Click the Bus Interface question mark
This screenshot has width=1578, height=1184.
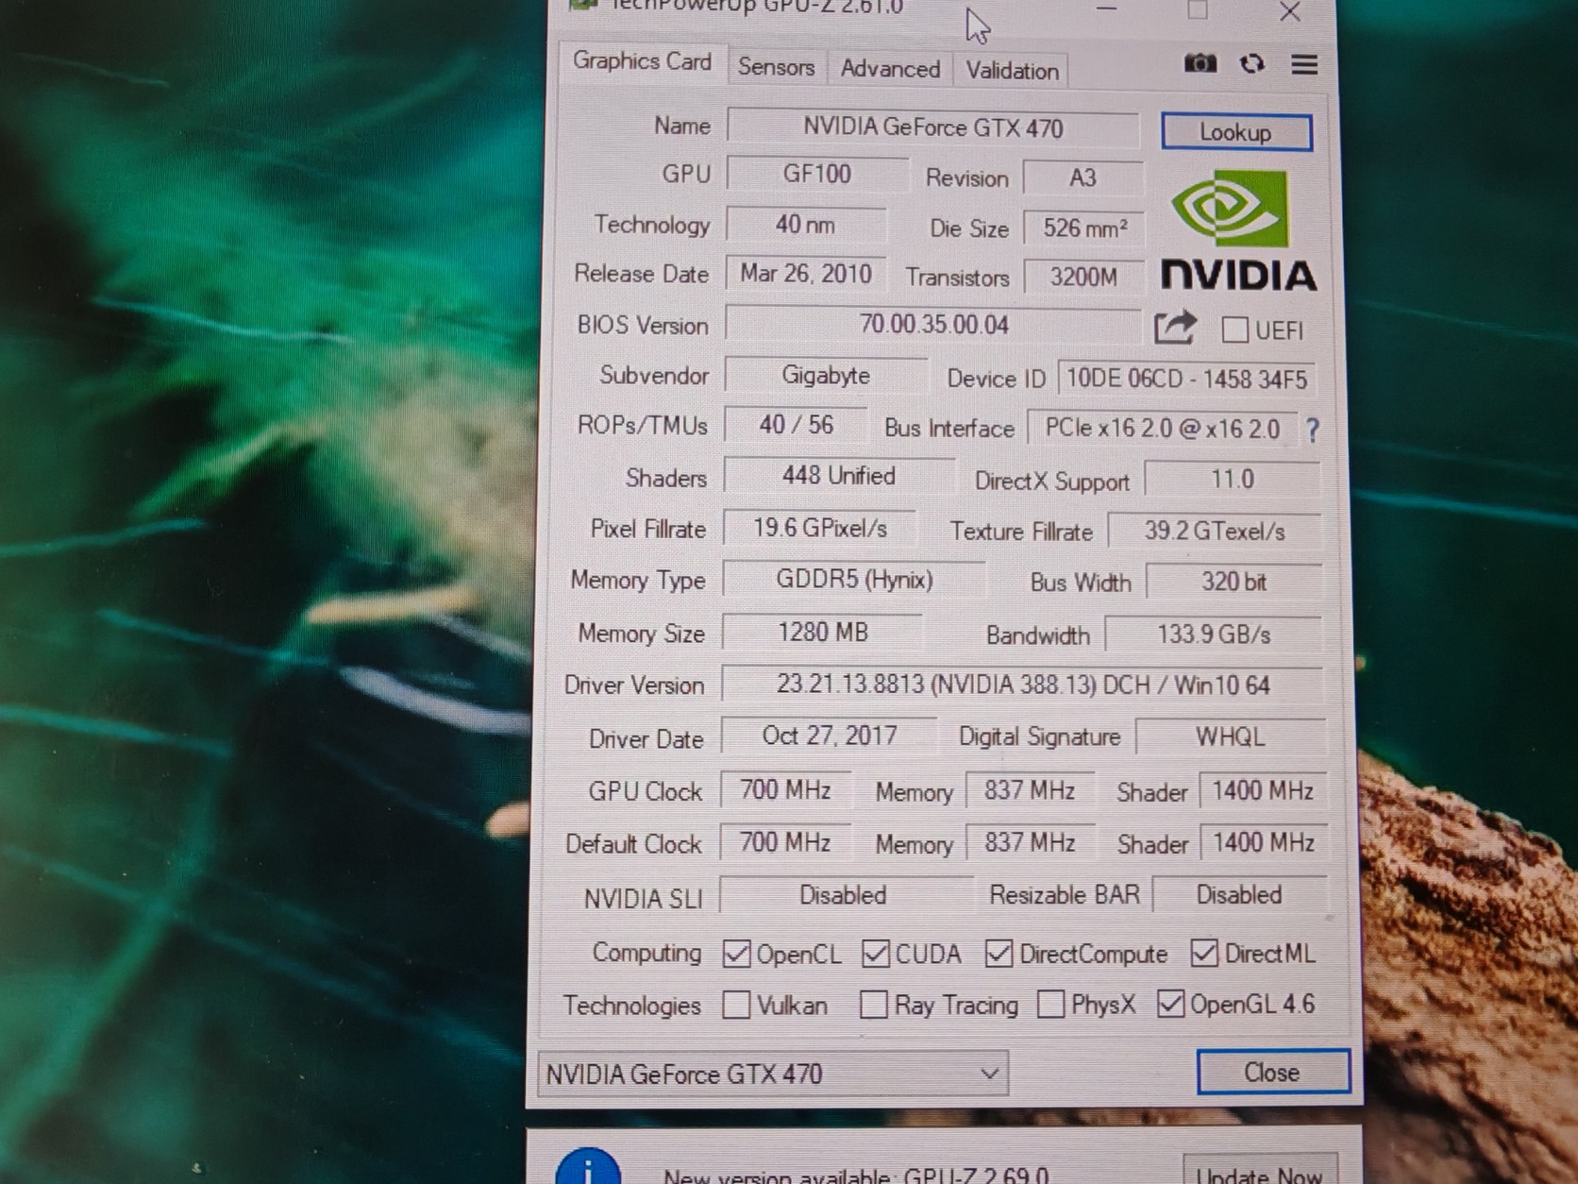(1312, 431)
